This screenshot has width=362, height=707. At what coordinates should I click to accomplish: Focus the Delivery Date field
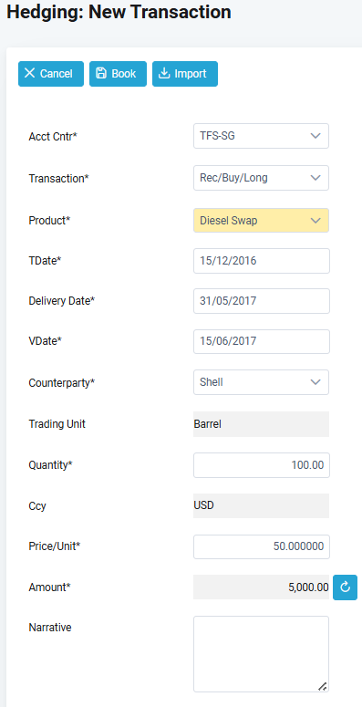click(262, 301)
